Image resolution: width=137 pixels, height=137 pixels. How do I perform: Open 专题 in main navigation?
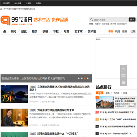67,31
